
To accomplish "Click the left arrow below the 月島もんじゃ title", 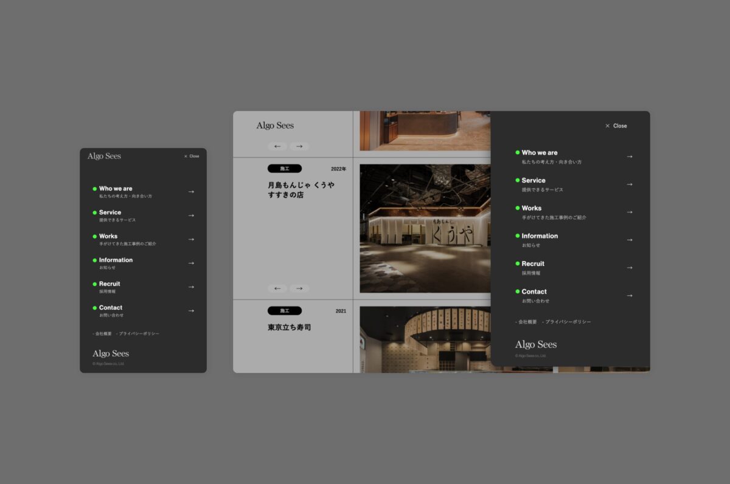I will coord(277,288).
